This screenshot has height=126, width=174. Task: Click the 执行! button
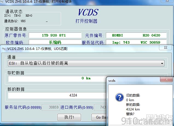pos(69,117)
